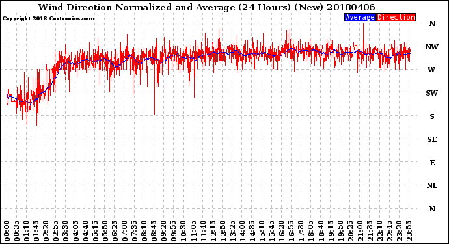
Task: Click the 05:15 time label
Action: (95, 231)
